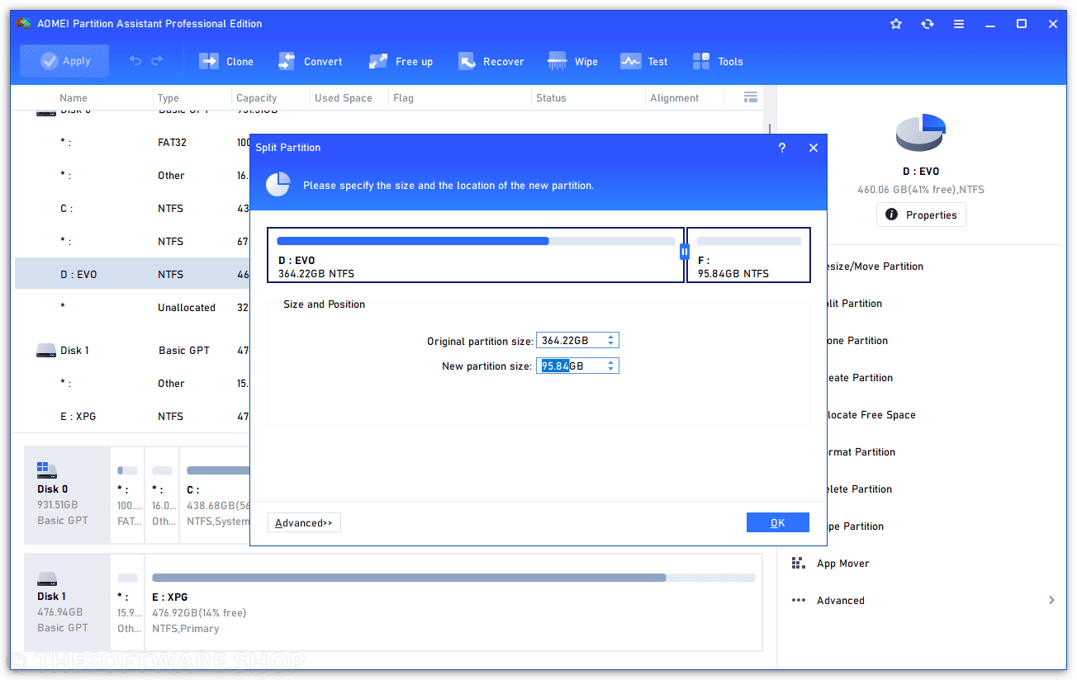The image size is (1077, 680).
Task: Select the C: partition row
Action: click(132, 208)
